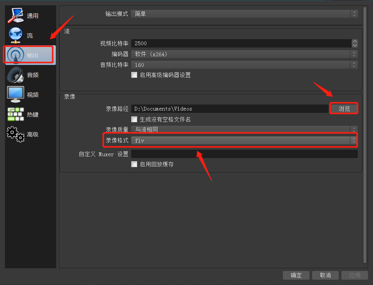Enable advanced encoder settings (启用高级编码器设置) checkbox
Viewport: 373px width, 285px height.
tap(134, 75)
